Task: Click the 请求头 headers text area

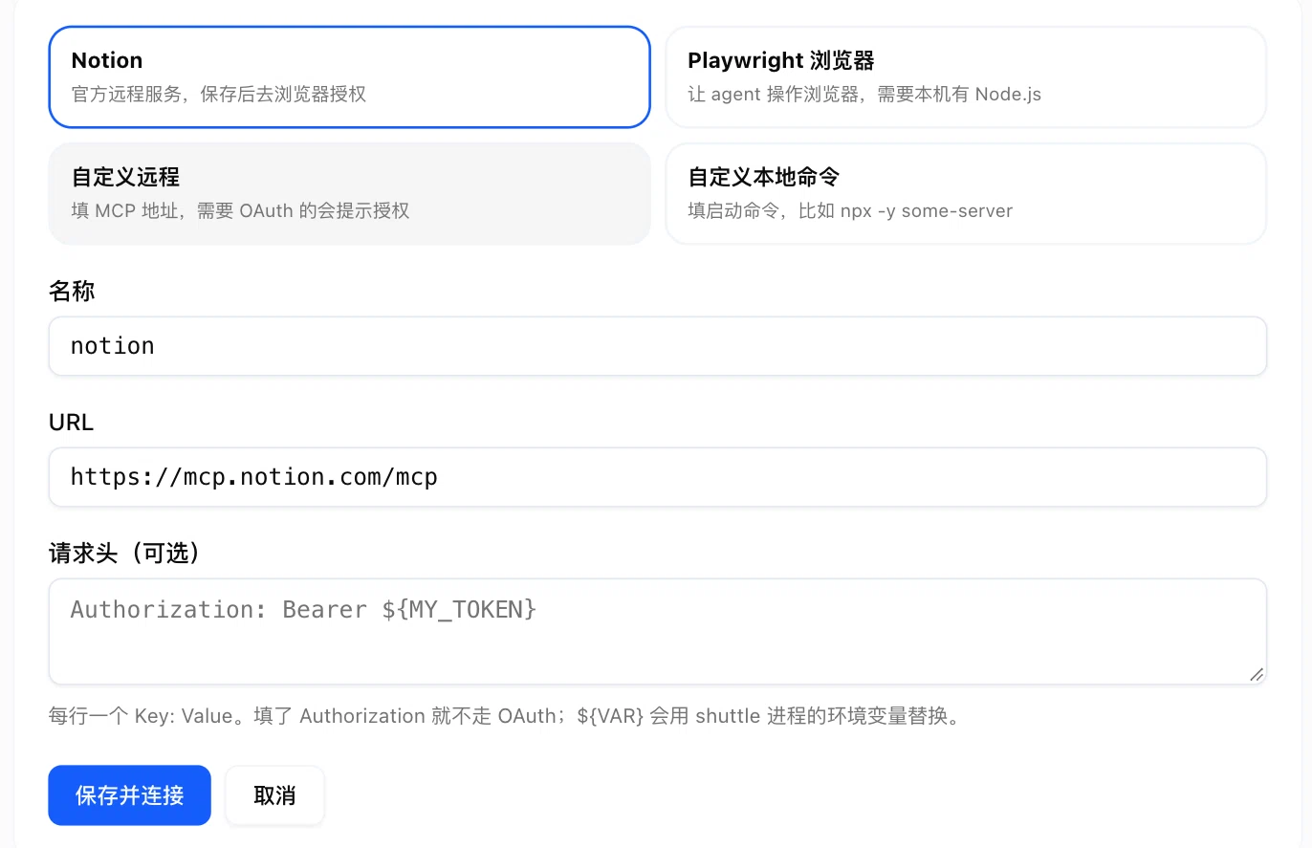Action: pos(658,631)
